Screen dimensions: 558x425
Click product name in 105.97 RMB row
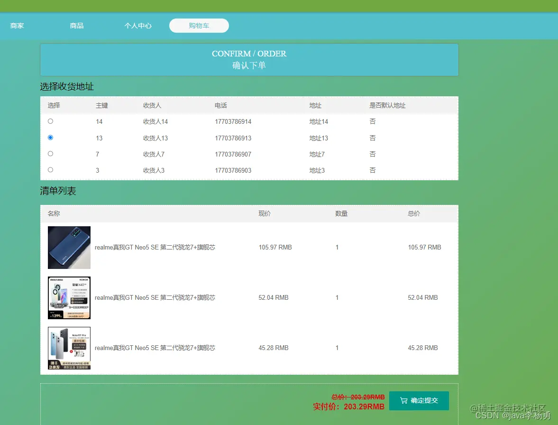click(155, 248)
